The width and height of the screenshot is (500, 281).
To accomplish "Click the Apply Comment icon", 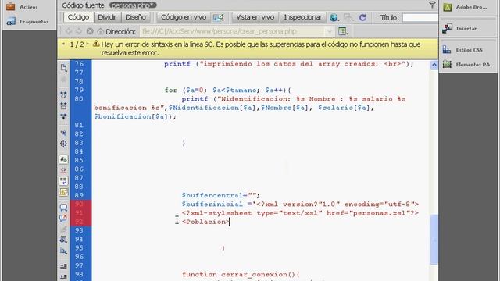I will point(63,208).
